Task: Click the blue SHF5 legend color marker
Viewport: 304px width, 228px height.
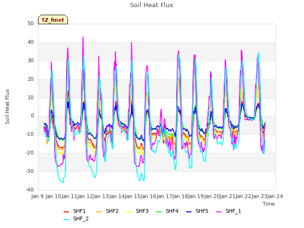Action: click(x=189, y=212)
